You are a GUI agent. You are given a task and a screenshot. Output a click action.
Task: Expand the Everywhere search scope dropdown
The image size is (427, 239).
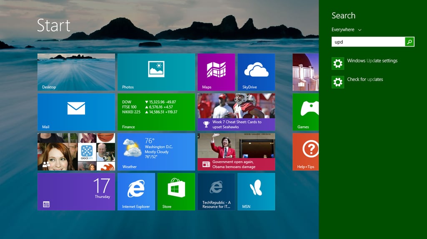point(347,30)
